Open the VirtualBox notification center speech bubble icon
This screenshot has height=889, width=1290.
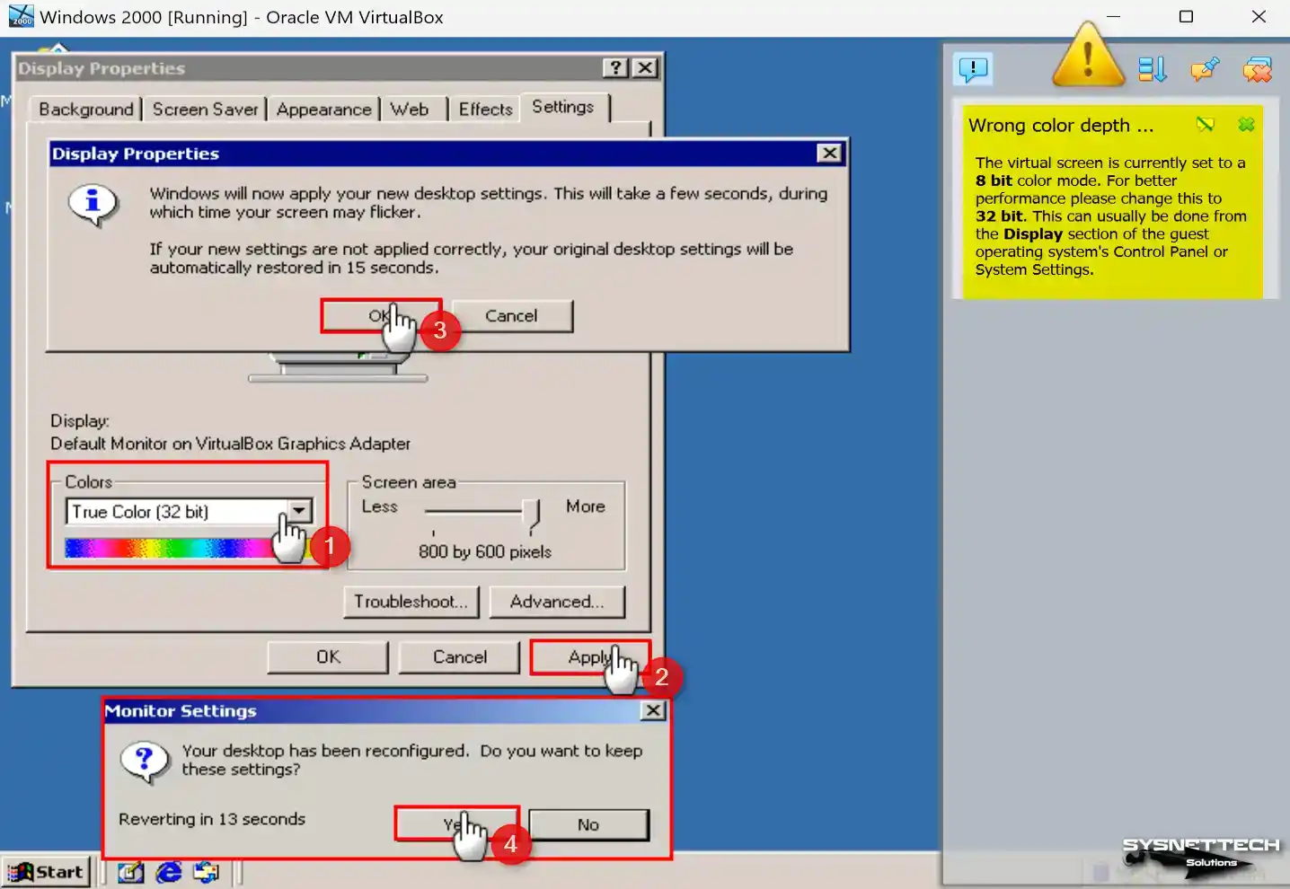(x=973, y=69)
